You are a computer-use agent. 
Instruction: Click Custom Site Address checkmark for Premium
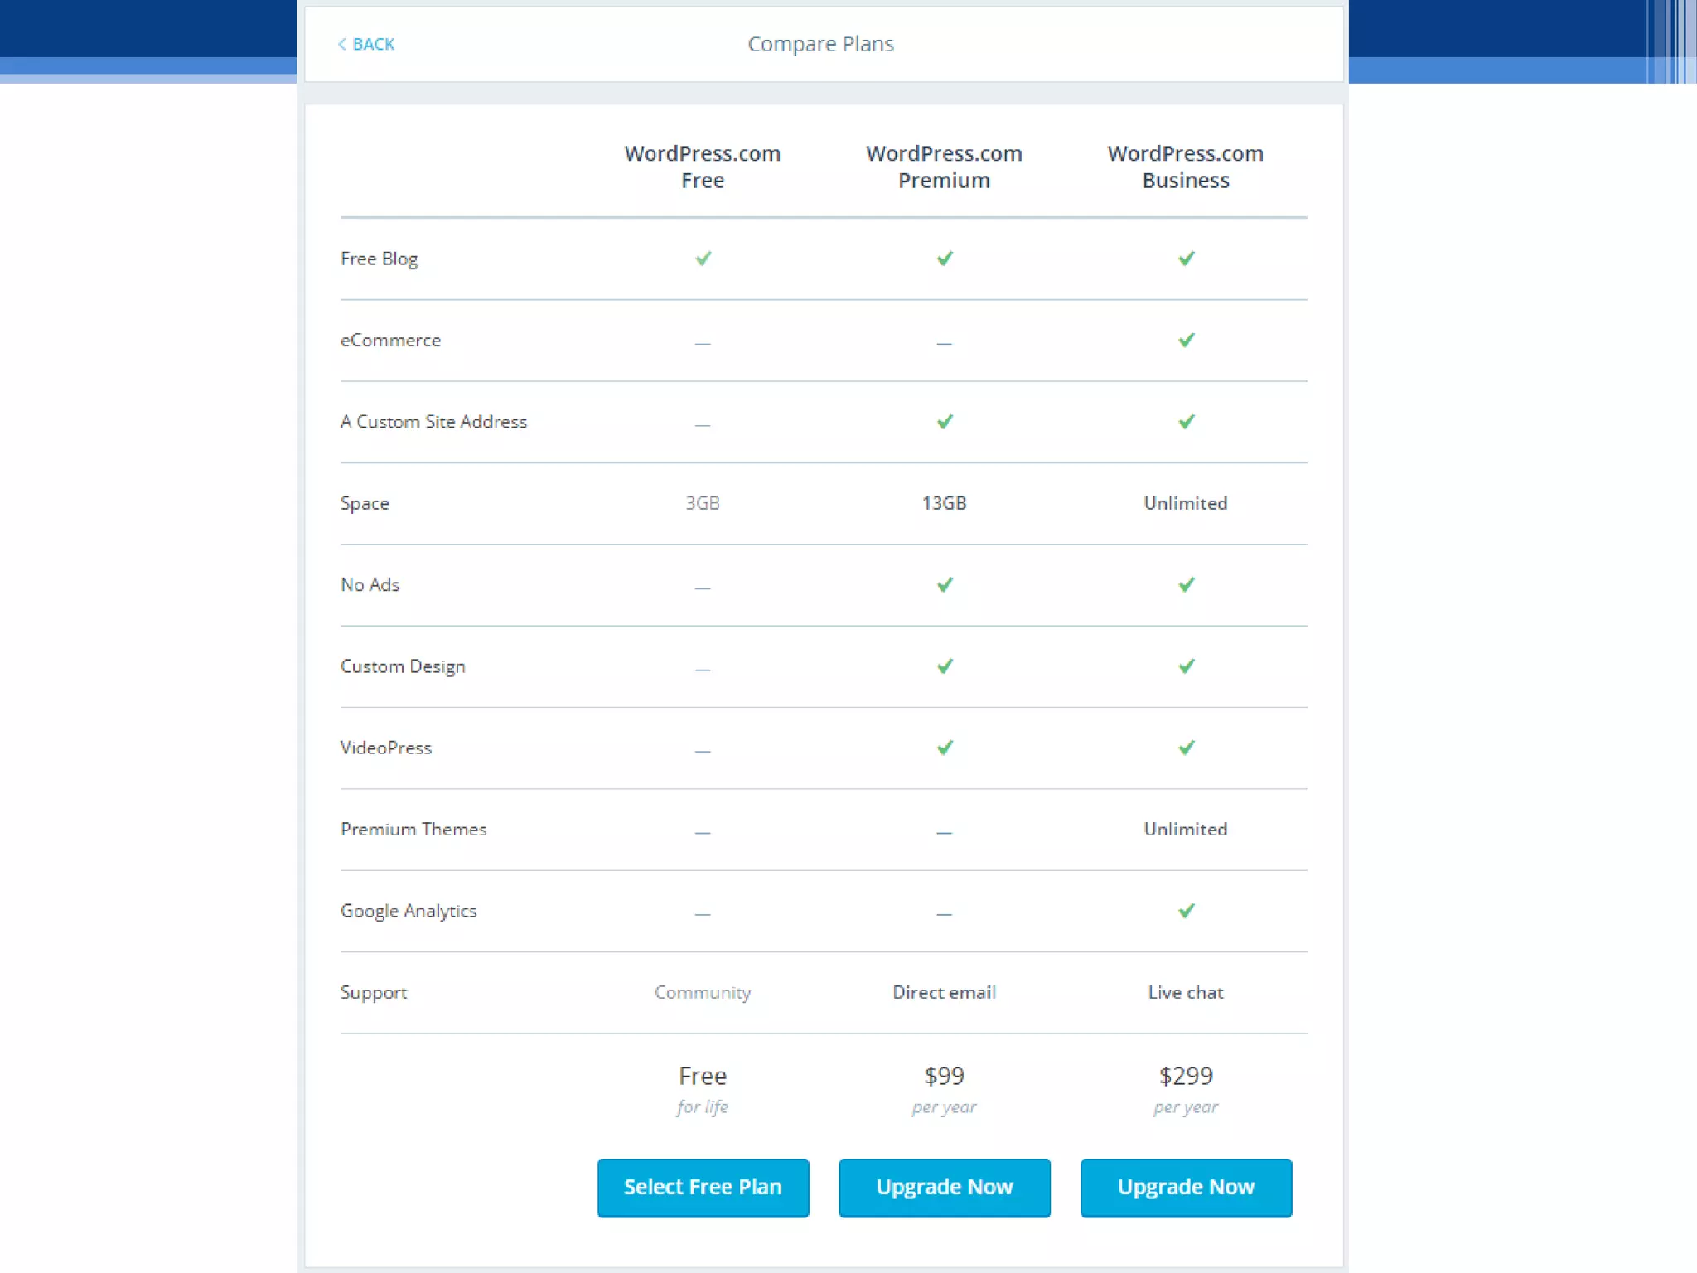944,422
